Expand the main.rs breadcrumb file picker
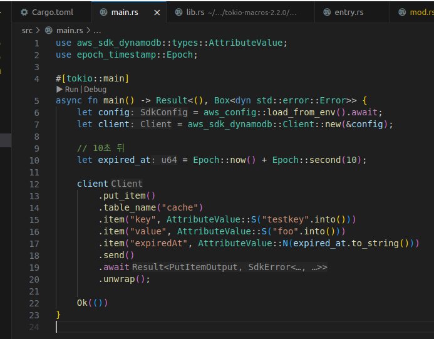434x339 pixels. coord(69,30)
